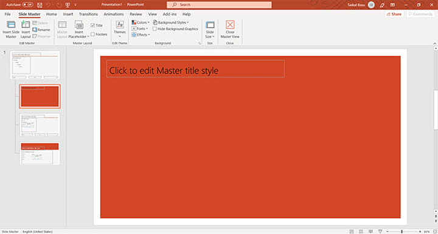Open the File tab

[7, 14]
